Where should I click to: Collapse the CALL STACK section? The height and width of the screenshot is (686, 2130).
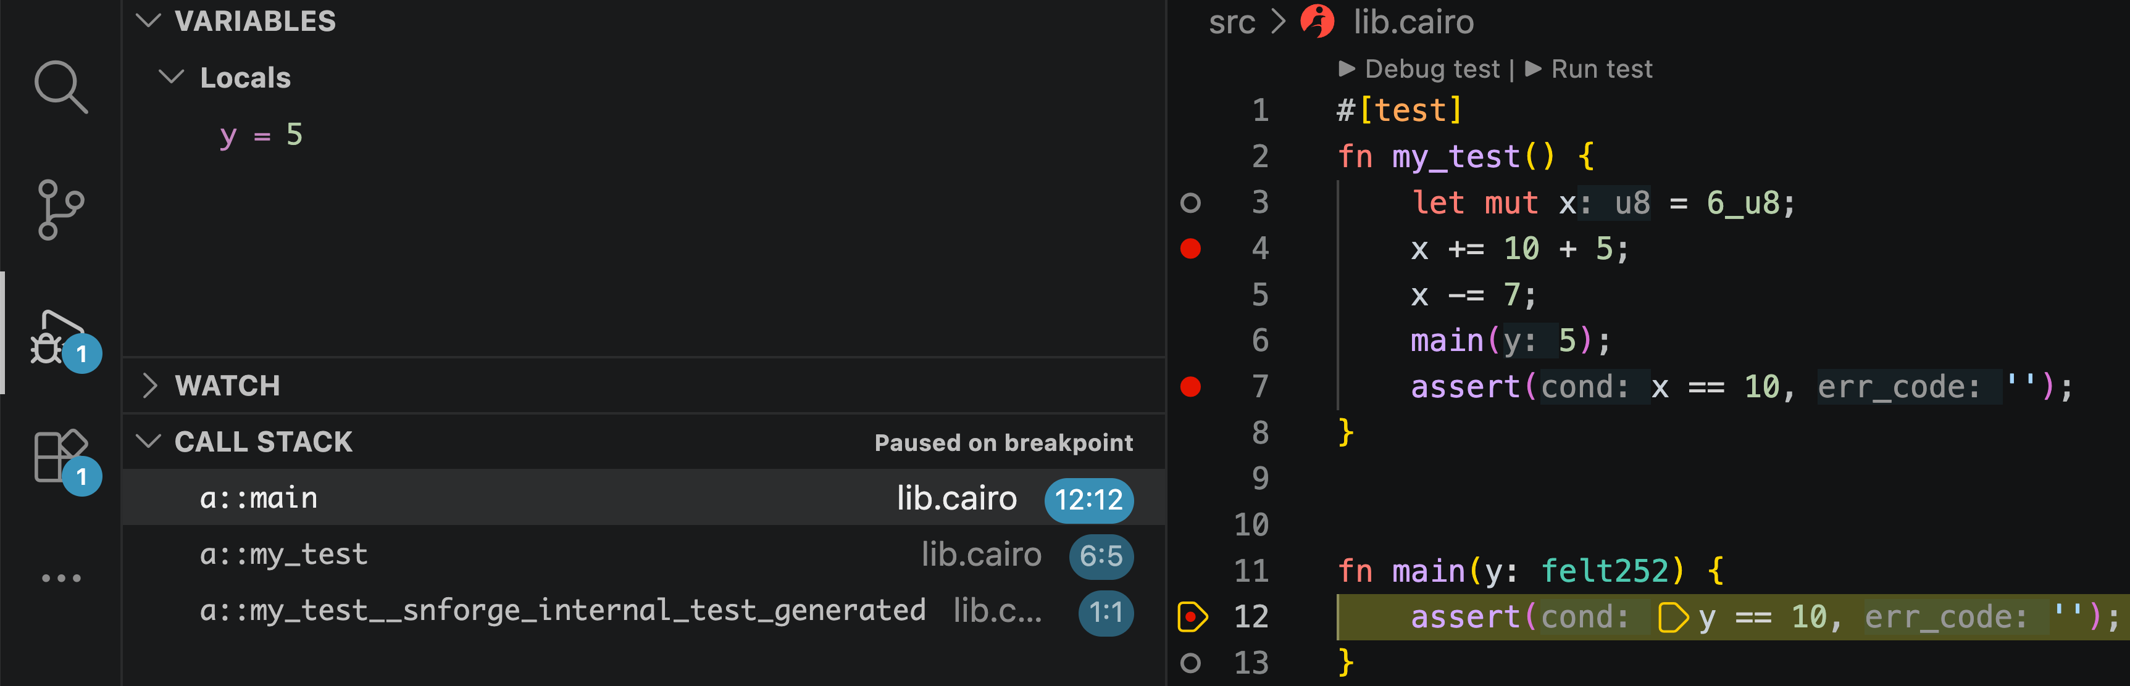pyautogui.click(x=148, y=441)
